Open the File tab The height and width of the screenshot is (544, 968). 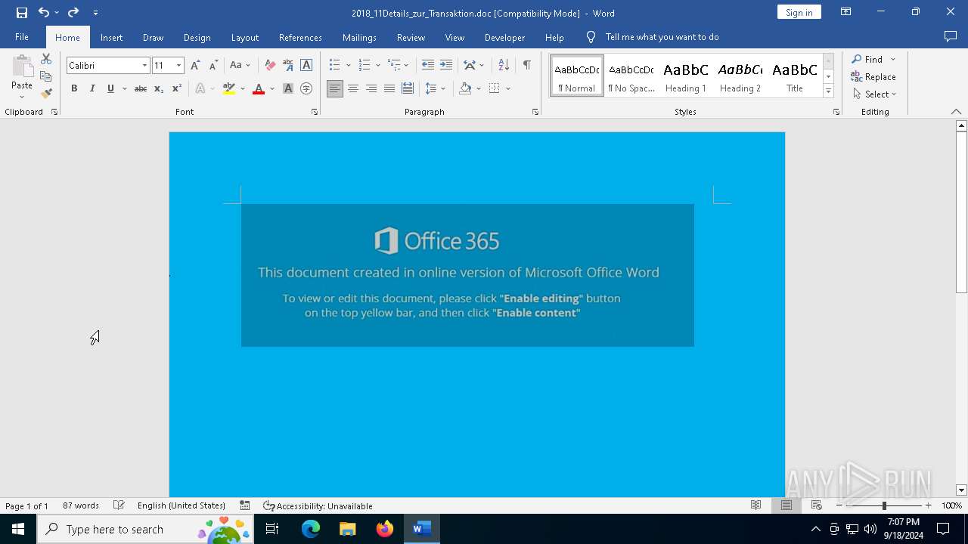pyautogui.click(x=22, y=37)
